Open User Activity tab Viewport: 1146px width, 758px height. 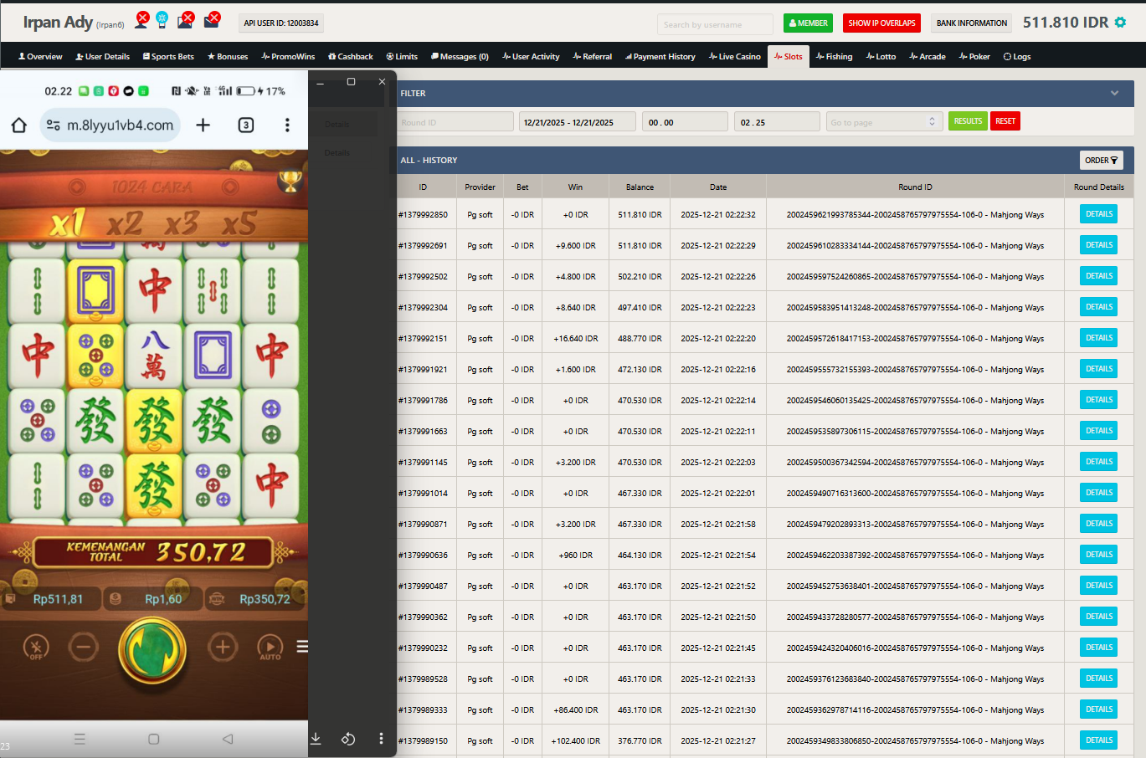[531, 57]
